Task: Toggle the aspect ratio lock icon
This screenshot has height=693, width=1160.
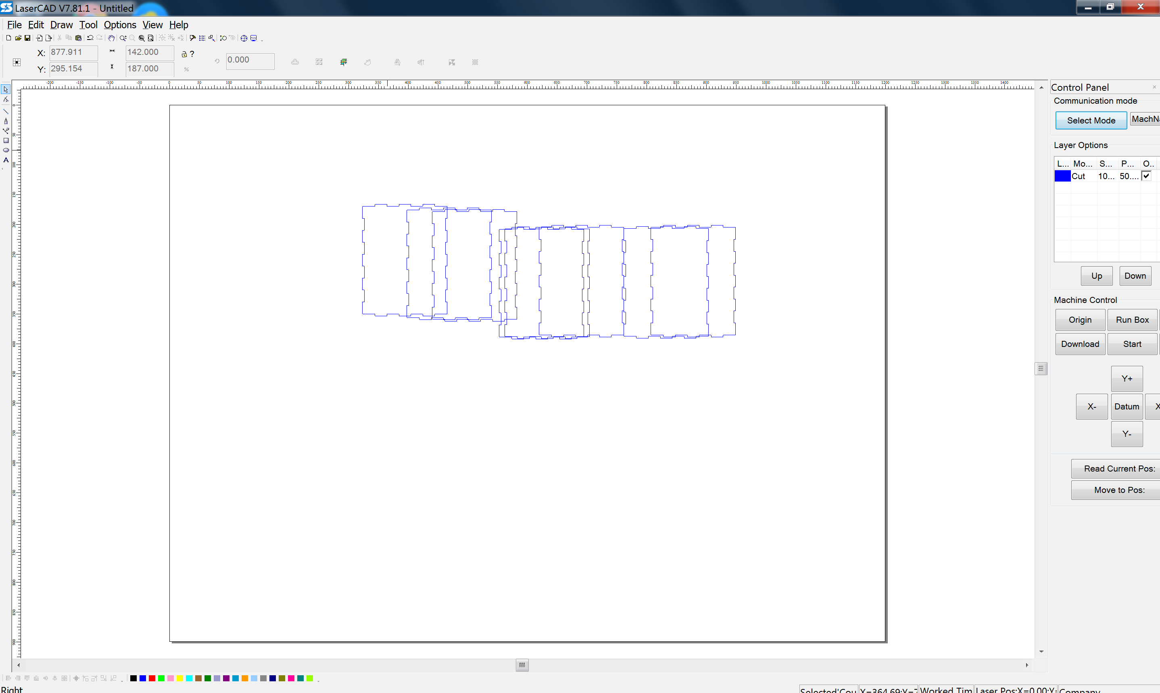Action: pos(184,54)
